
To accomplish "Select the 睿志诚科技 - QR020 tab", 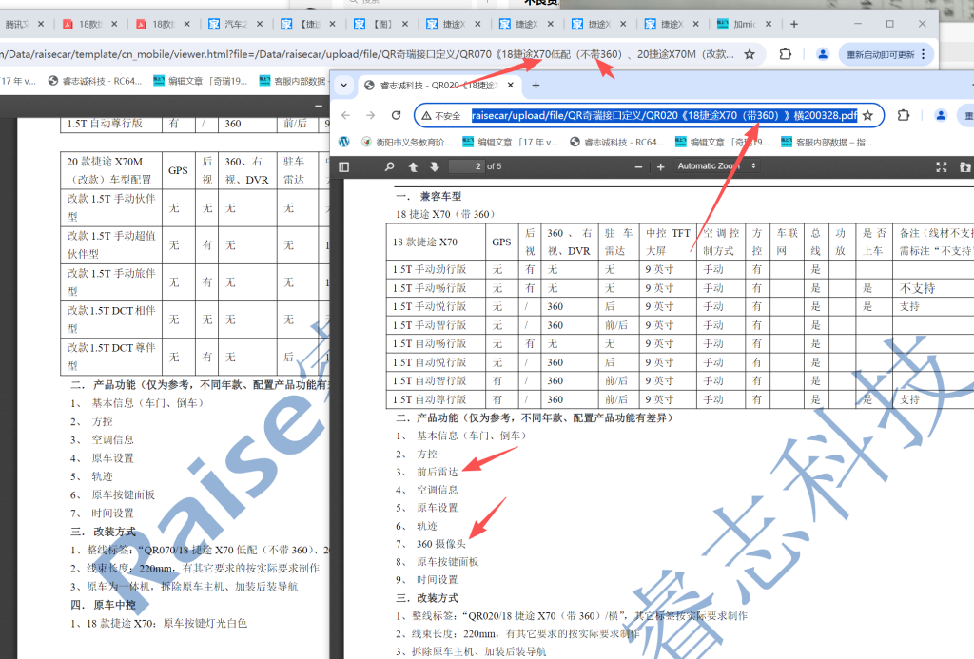I will 438,85.
